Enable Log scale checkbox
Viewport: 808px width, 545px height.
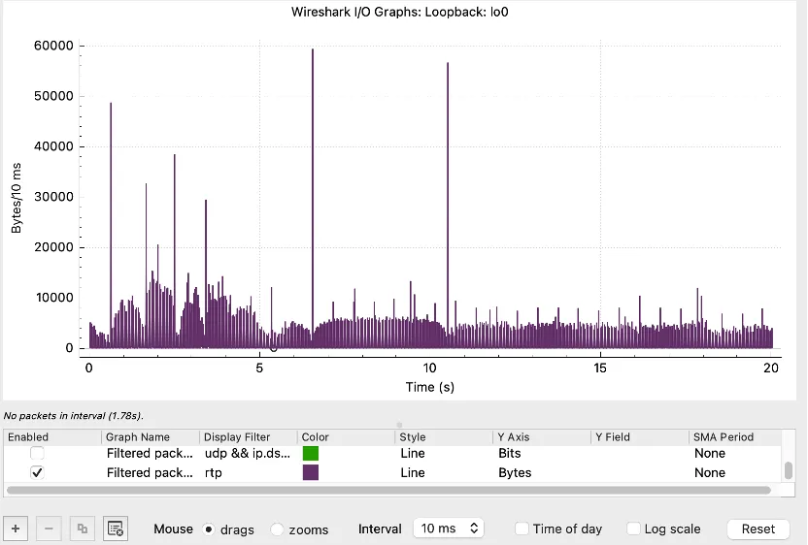[x=633, y=529]
